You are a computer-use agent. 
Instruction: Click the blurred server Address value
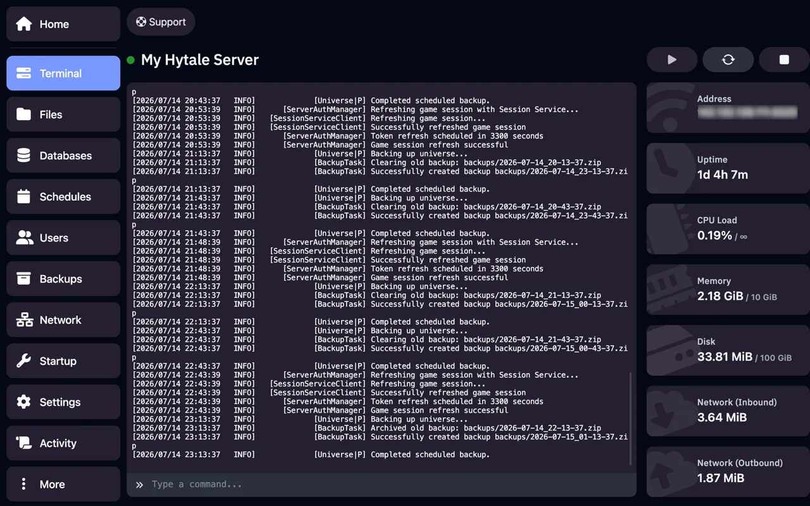click(747, 113)
